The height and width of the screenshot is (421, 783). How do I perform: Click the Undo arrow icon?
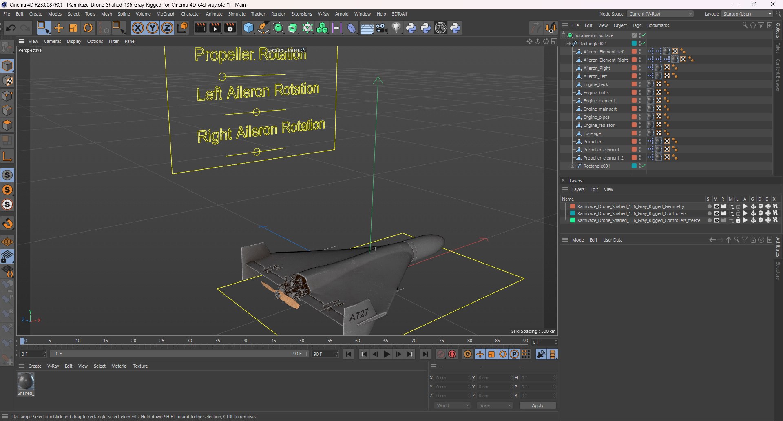click(x=11, y=28)
